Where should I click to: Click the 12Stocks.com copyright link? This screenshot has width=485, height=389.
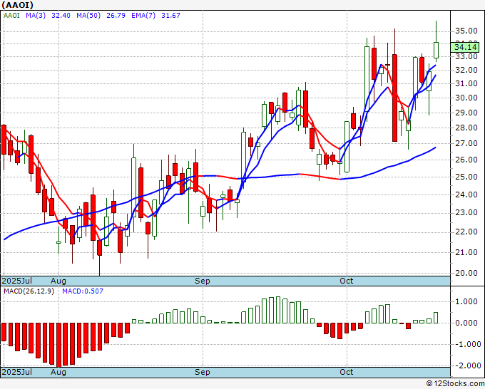pos(455,383)
